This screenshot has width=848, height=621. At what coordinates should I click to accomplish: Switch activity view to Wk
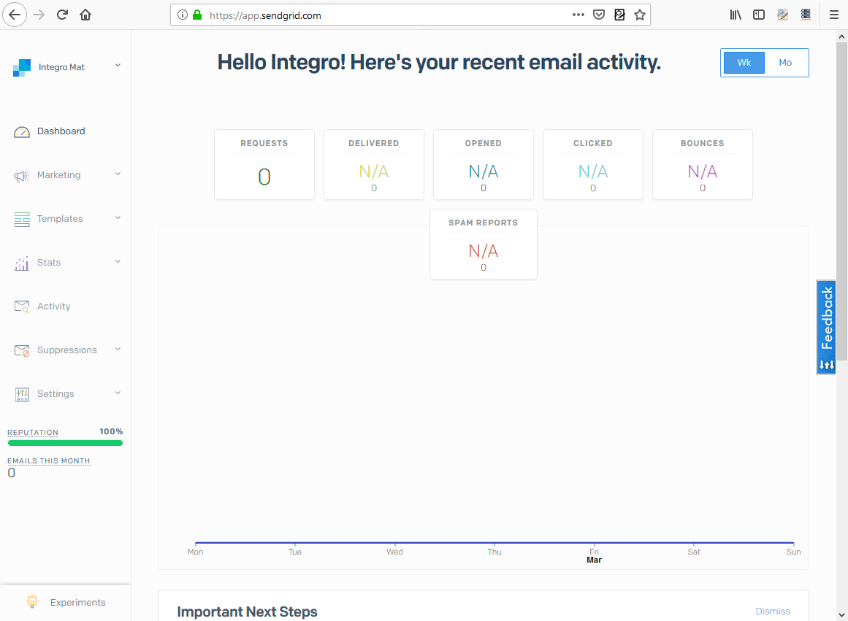point(744,63)
